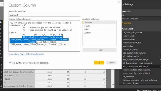Select Column1 in Available columns
Screen dimensions: 161x91
(x=100, y=22)
